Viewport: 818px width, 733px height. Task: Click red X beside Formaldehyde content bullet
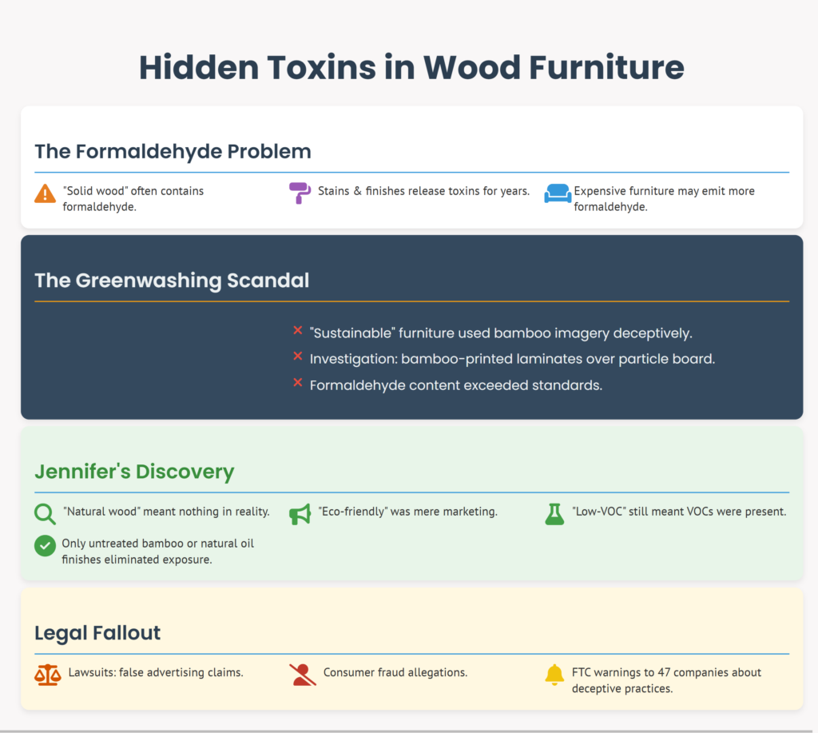pos(297,384)
